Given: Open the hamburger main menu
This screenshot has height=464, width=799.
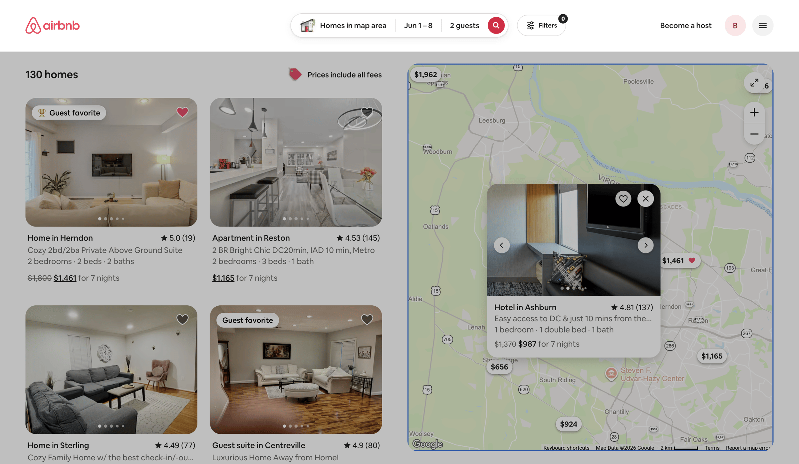Looking at the screenshot, I should (763, 25).
